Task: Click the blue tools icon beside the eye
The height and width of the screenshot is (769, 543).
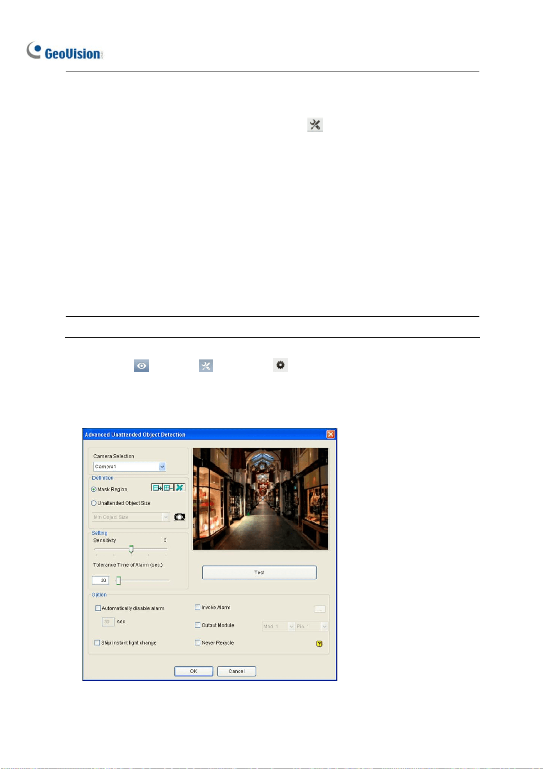Action: coord(206,366)
